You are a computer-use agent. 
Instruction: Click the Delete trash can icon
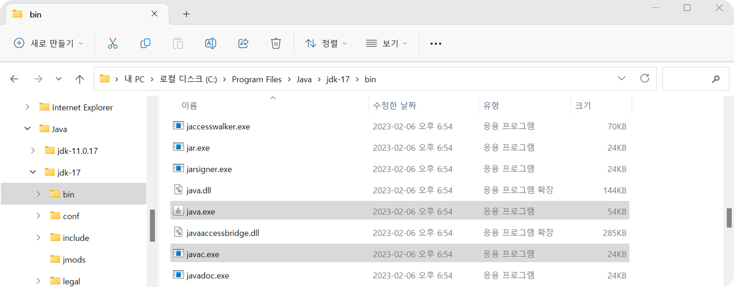tap(276, 43)
